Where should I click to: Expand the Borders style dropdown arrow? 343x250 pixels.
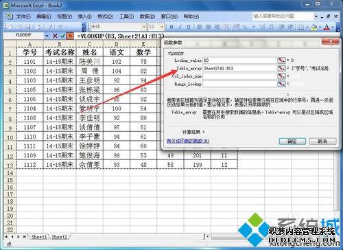(307, 27)
